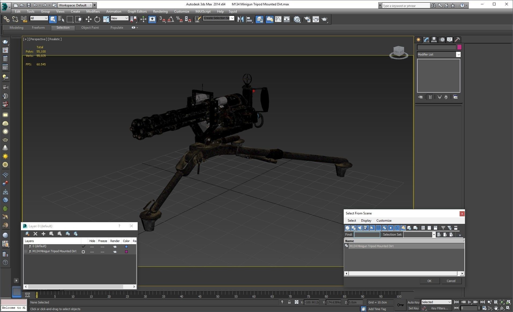Open the MAXScript menu
This screenshot has height=312, width=513.
(203, 12)
